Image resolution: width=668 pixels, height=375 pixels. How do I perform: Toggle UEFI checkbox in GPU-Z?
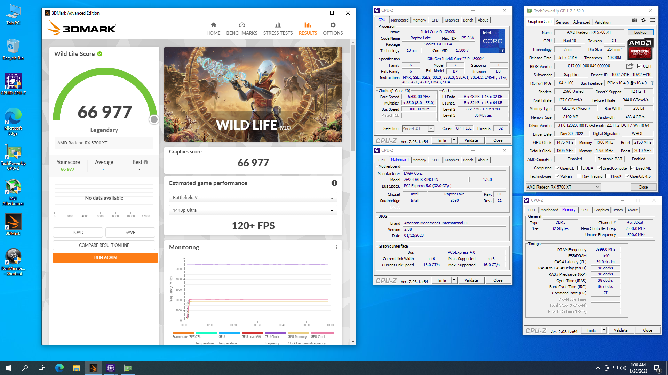[639, 66]
